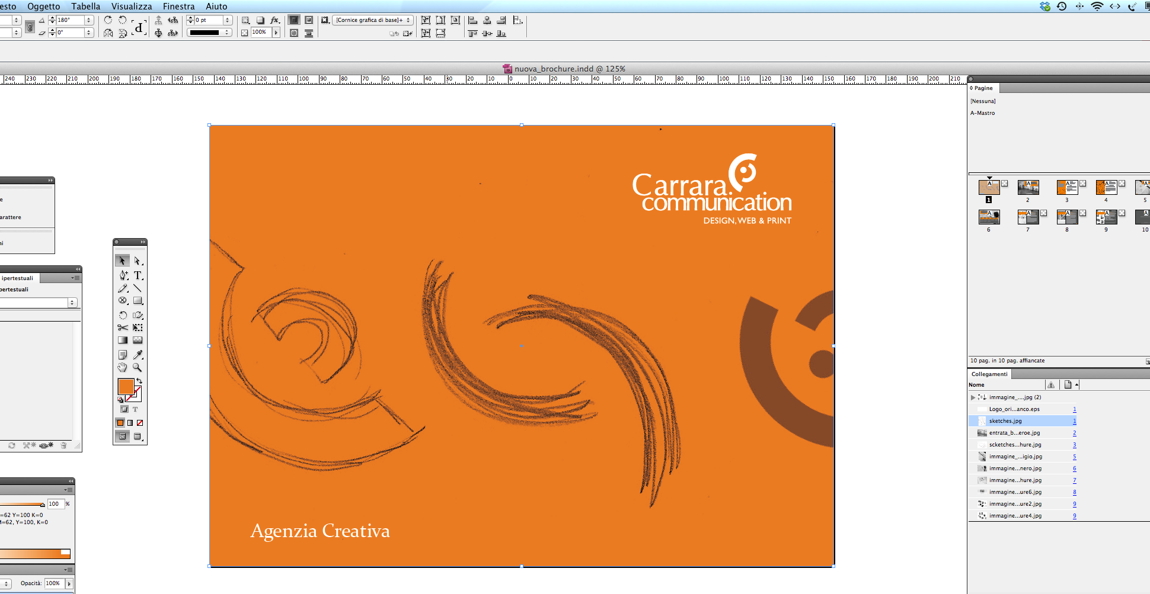Click the tint gradient ramp bar
Image resolution: width=1150 pixels, height=594 pixels.
[34, 554]
